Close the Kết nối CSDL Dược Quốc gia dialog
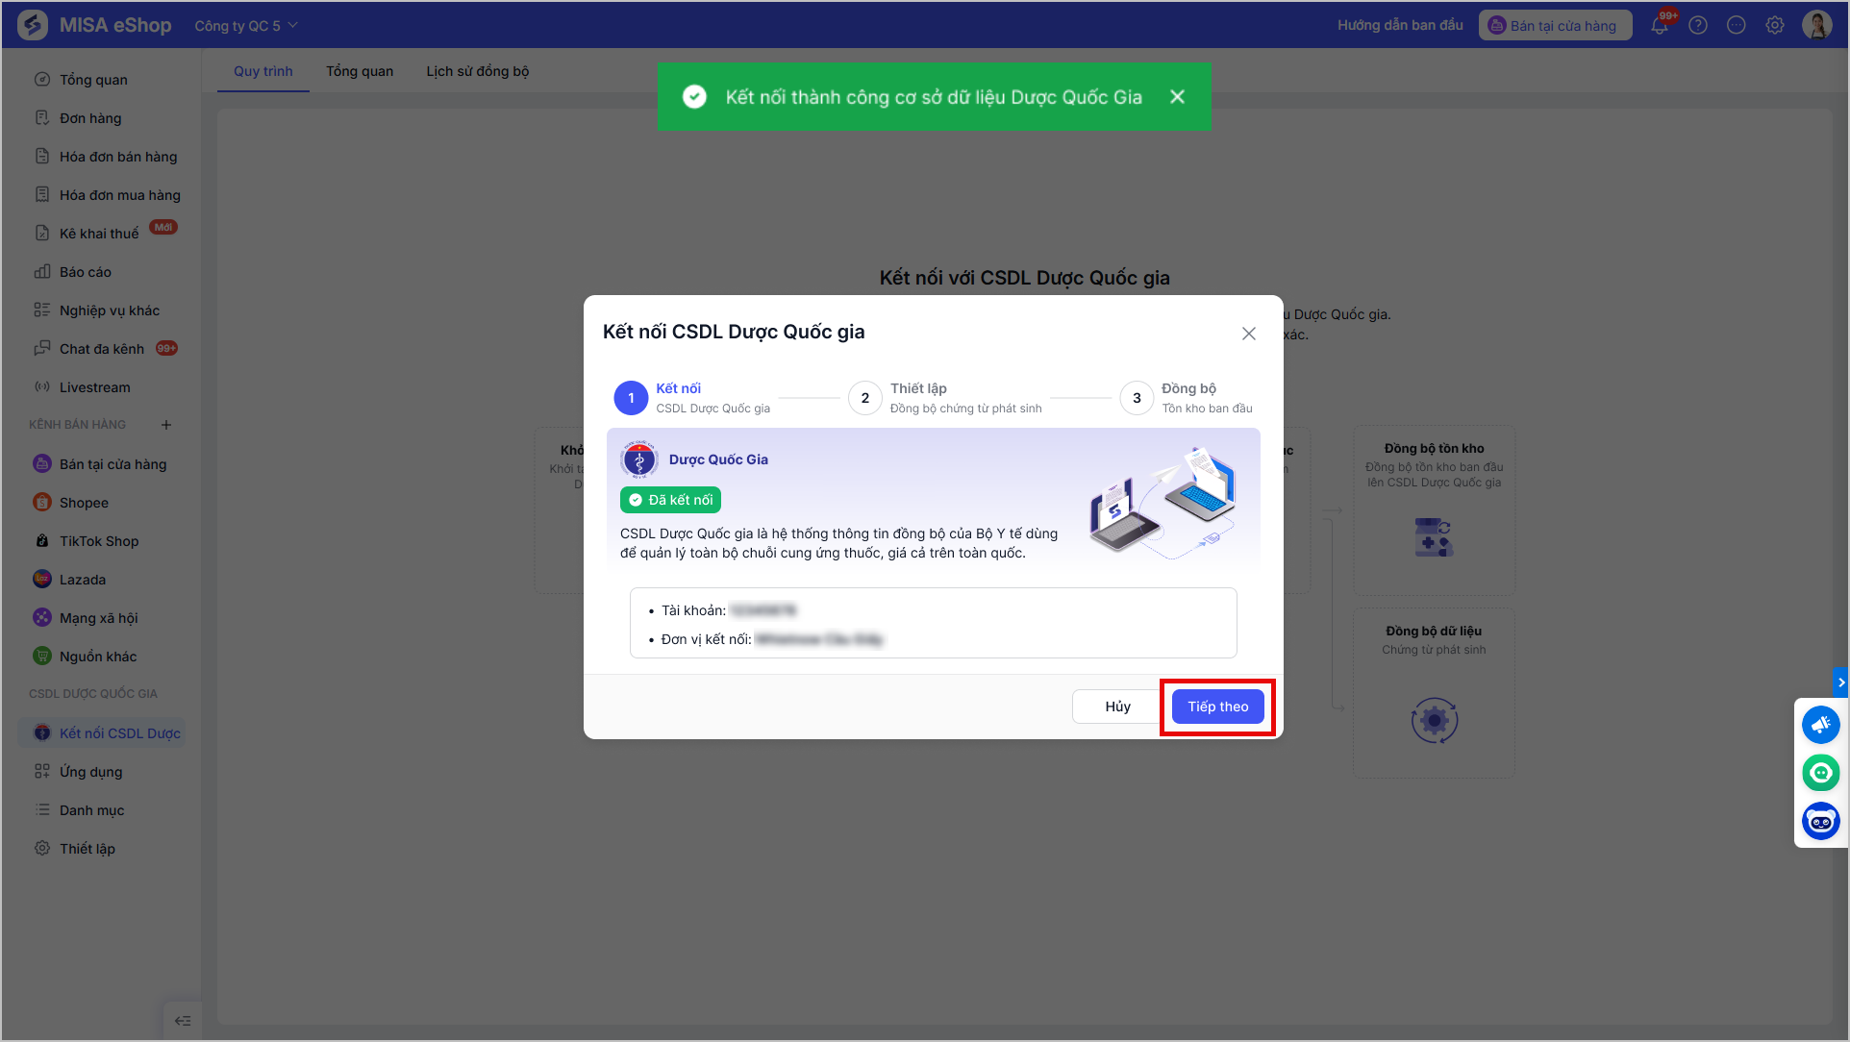Viewport: 1850px width, 1042px height. pyautogui.click(x=1249, y=334)
